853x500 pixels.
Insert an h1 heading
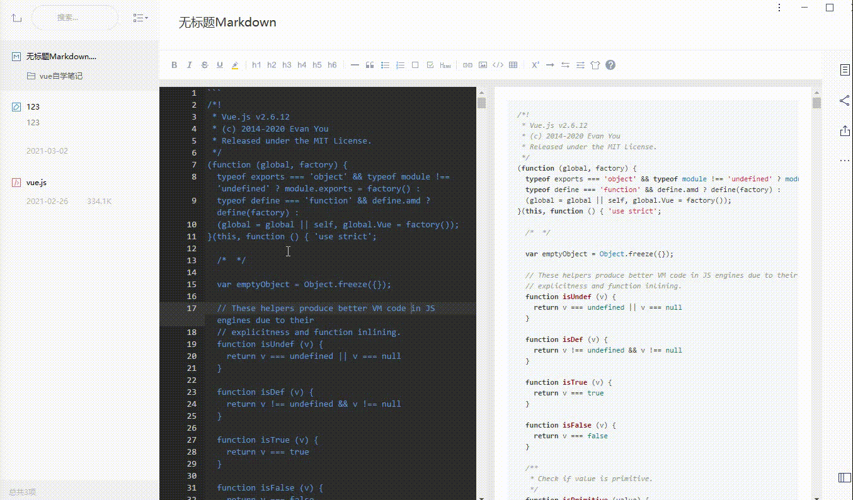(256, 65)
